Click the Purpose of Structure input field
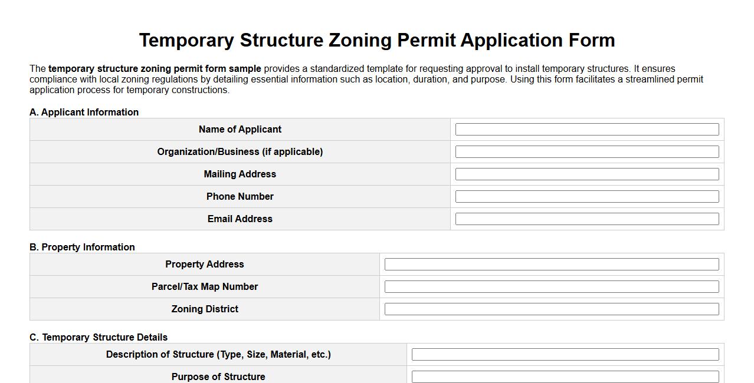 [x=565, y=377]
